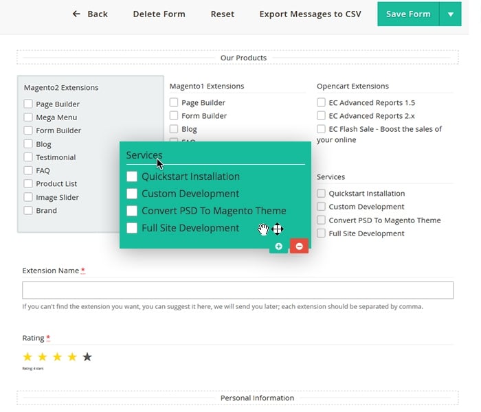Screen dimensions: 481x412
Task: Check Custom Development in the green dragged panel
Action: (132, 194)
